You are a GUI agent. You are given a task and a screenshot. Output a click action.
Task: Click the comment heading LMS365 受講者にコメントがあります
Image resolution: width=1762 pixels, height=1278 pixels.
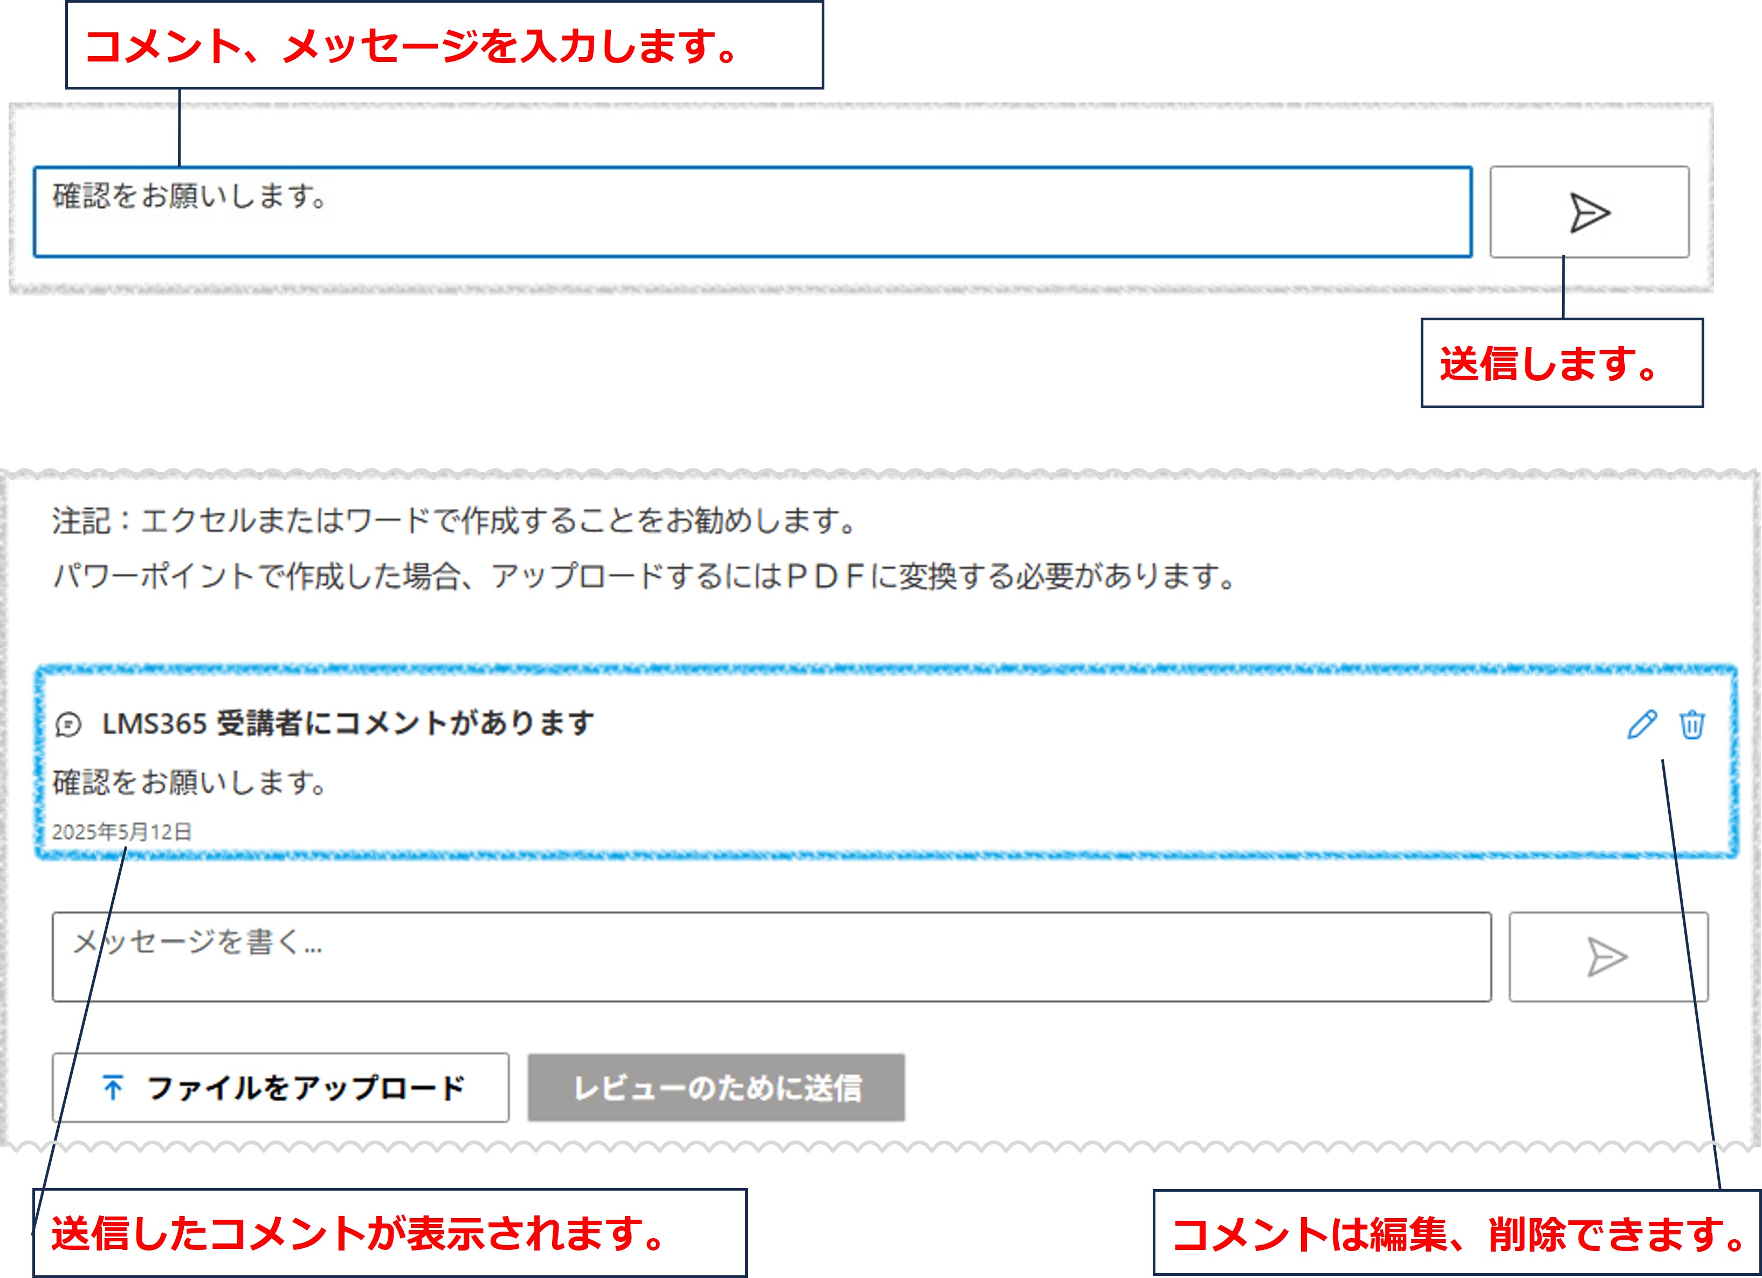(348, 723)
